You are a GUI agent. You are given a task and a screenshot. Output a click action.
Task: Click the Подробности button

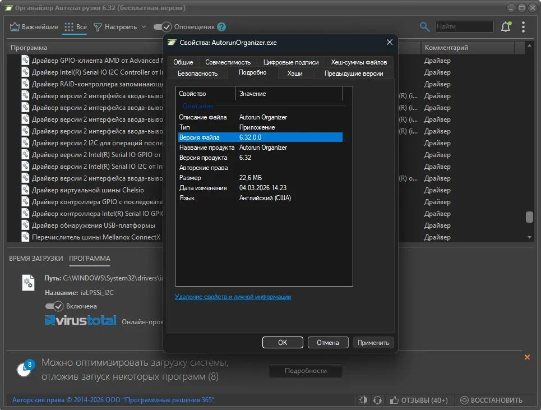pos(306,371)
